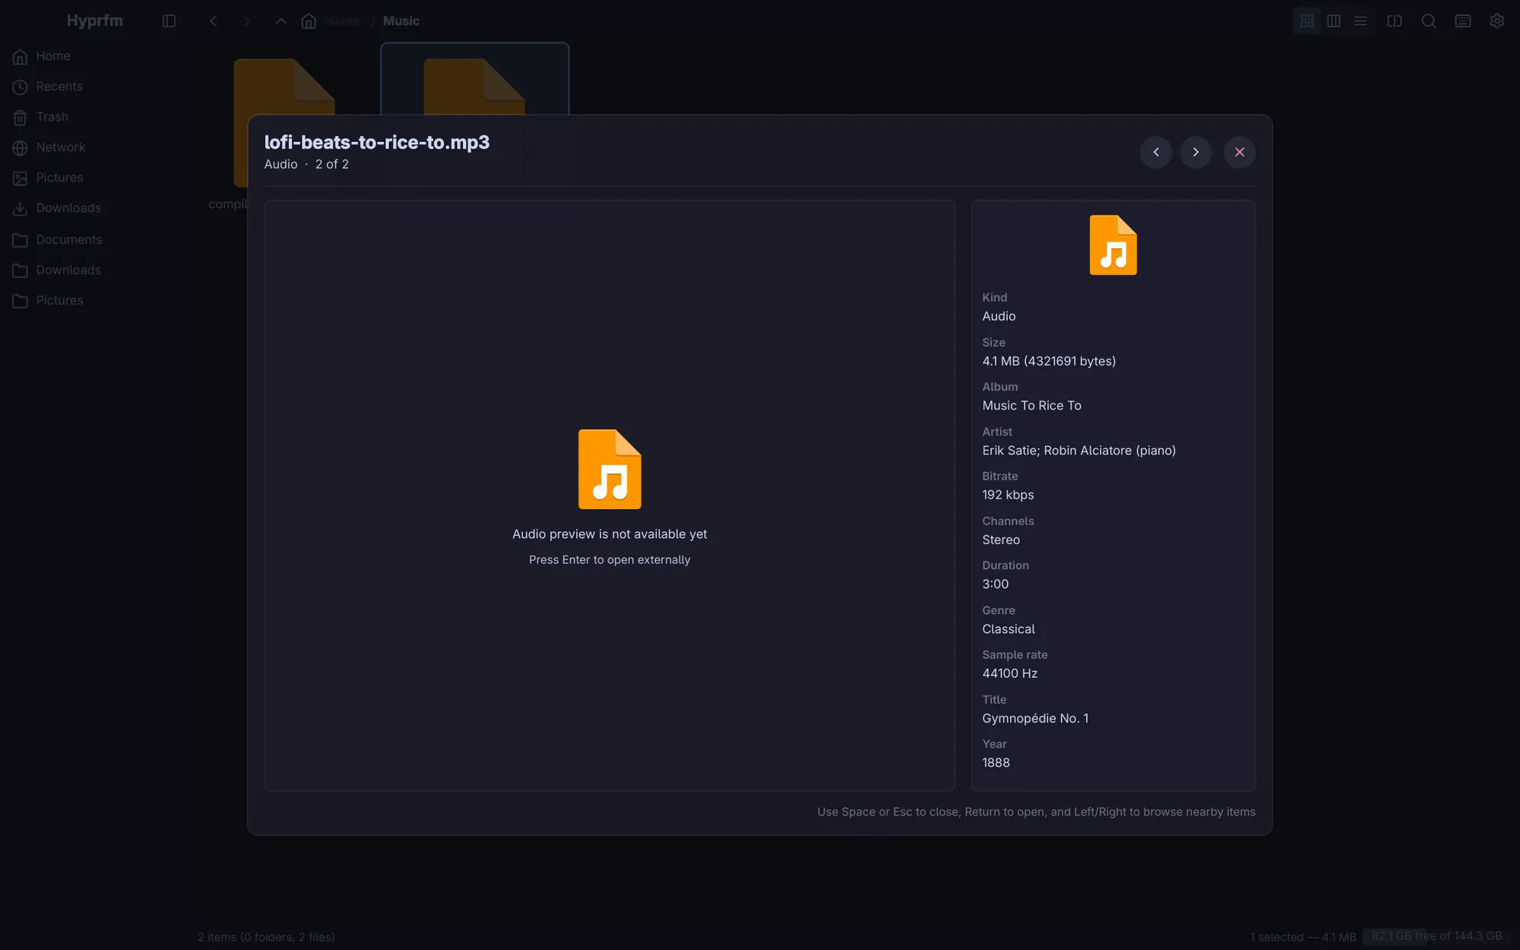Click the artist value Erik Satie; Robin Alciatore
Viewport: 1520px width, 950px height.
pyautogui.click(x=1078, y=451)
